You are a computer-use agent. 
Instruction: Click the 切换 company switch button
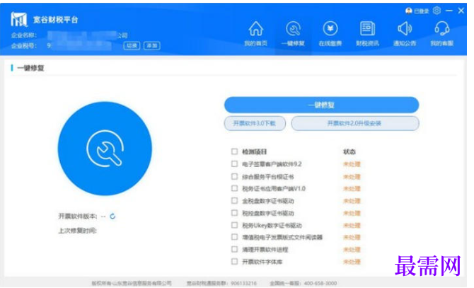click(132, 45)
